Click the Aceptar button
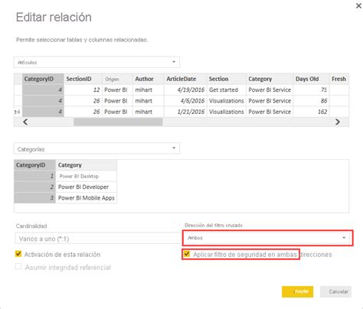This screenshot has height=309, width=363. click(x=297, y=291)
